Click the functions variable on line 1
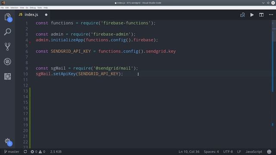 (x=62, y=23)
